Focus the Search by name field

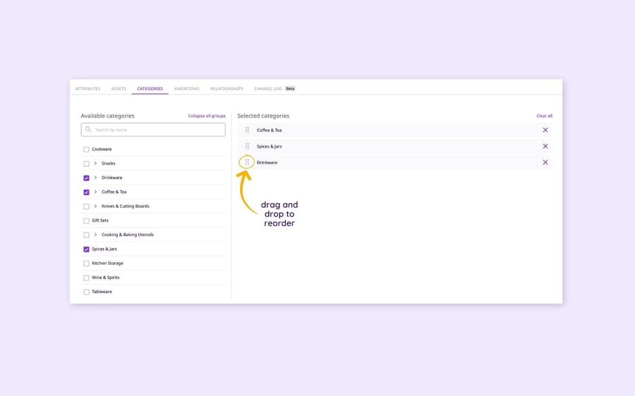153,130
